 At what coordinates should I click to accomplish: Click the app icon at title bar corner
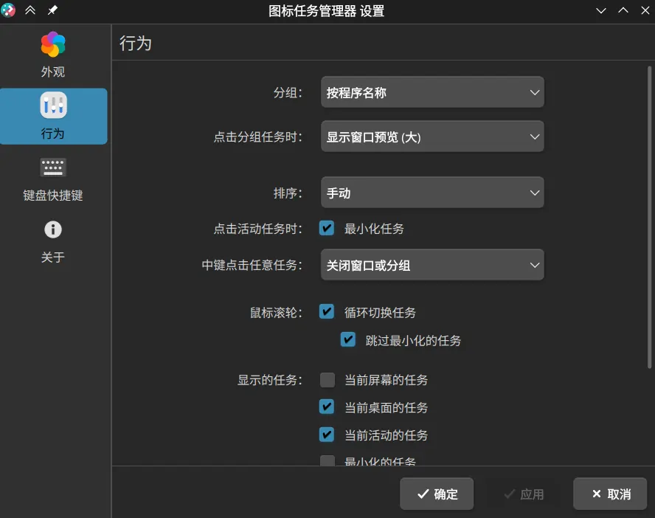click(9, 11)
